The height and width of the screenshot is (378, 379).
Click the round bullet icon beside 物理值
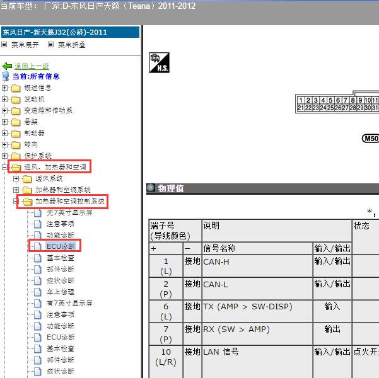(151, 188)
